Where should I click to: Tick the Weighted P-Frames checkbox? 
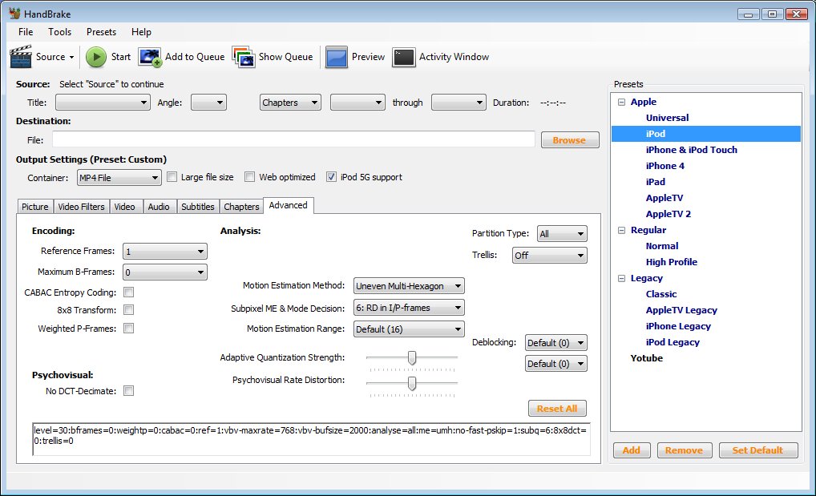pyautogui.click(x=128, y=328)
